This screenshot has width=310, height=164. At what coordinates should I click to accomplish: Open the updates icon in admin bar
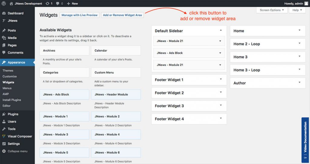pyautogui.click(x=48, y=4)
